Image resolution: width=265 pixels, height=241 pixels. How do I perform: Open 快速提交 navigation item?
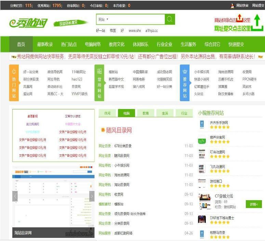tap(236, 44)
